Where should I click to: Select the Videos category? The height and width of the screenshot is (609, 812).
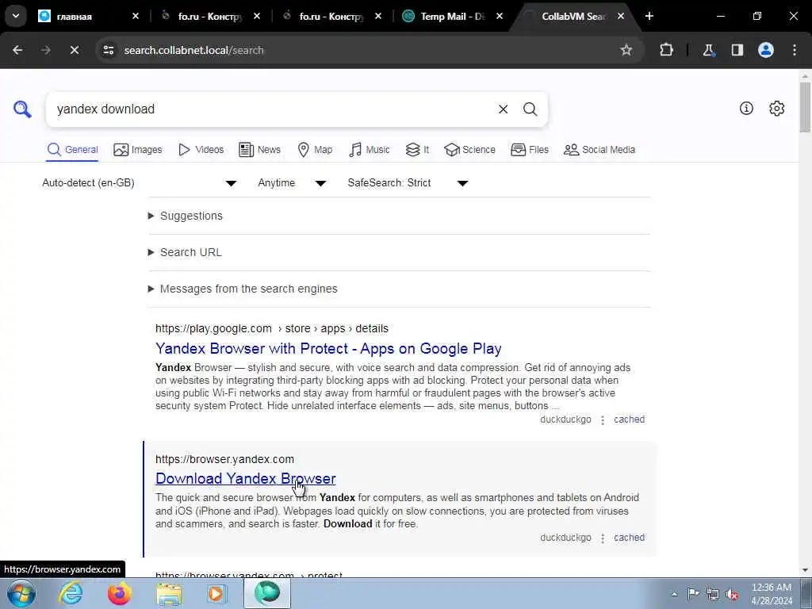coord(201,150)
